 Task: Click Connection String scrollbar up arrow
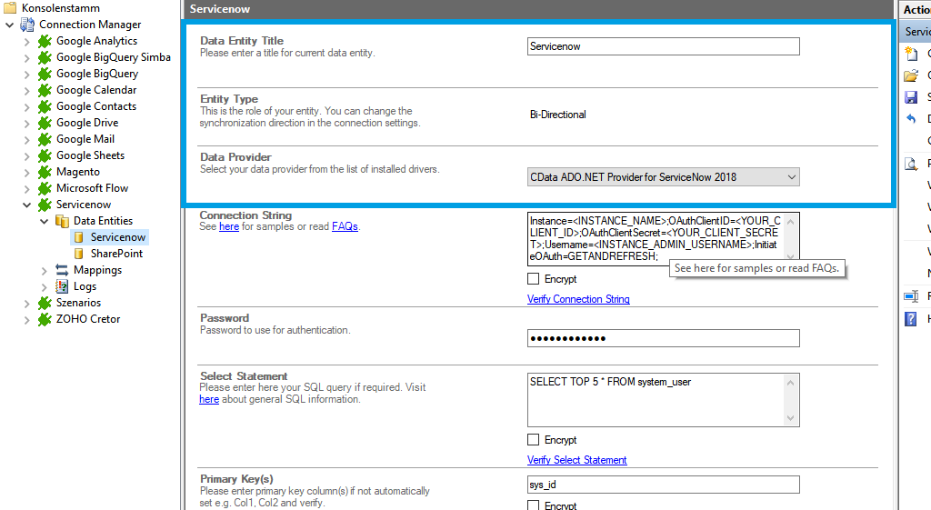[x=790, y=222]
